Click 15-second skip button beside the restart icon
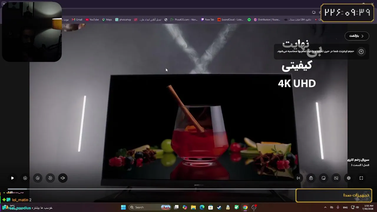The width and height of the screenshot is (377, 212). click(x=38, y=178)
